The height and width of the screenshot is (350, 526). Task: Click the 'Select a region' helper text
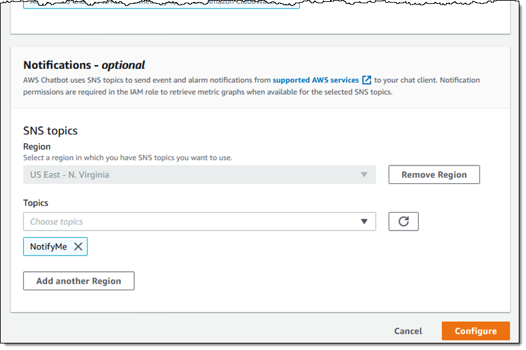(128, 158)
